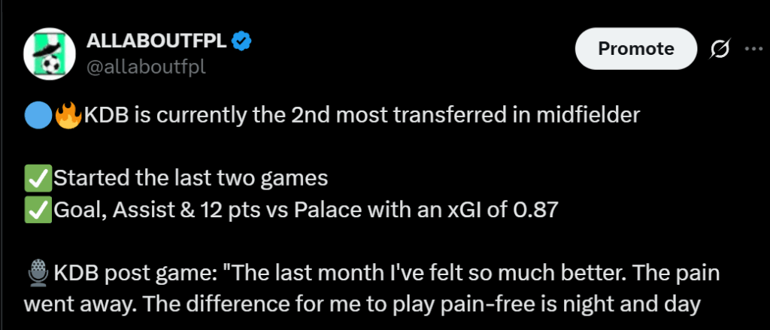The height and width of the screenshot is (330, 770).
Task: Click the text "2nd most transferred in midfielder"
Action: [465, 116]
